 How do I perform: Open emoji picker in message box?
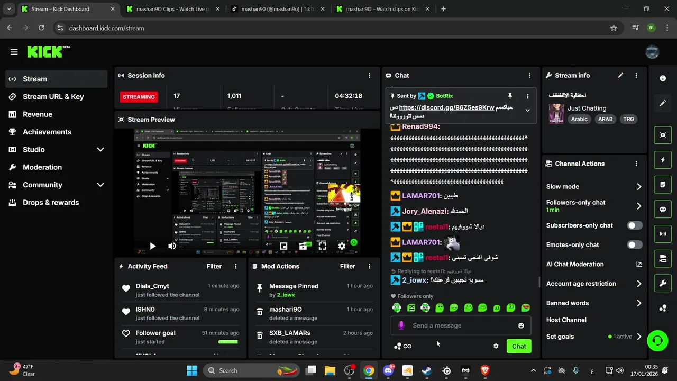[x=521, y=325]
